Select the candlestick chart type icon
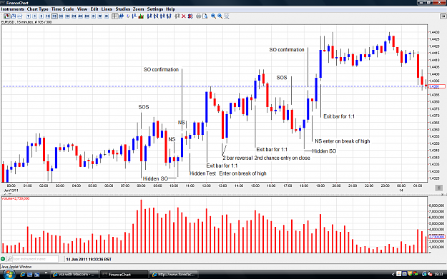This screenshot has width=447, height=279. (7, 16)
